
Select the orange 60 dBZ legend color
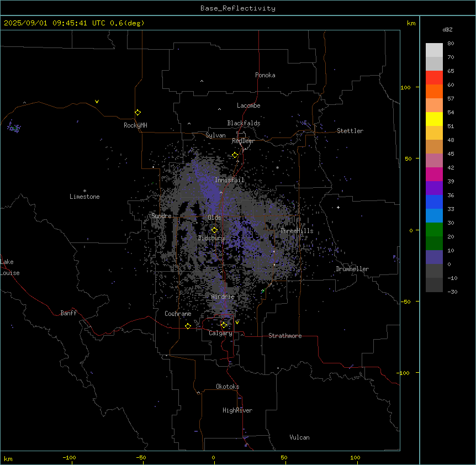point(434,91)
